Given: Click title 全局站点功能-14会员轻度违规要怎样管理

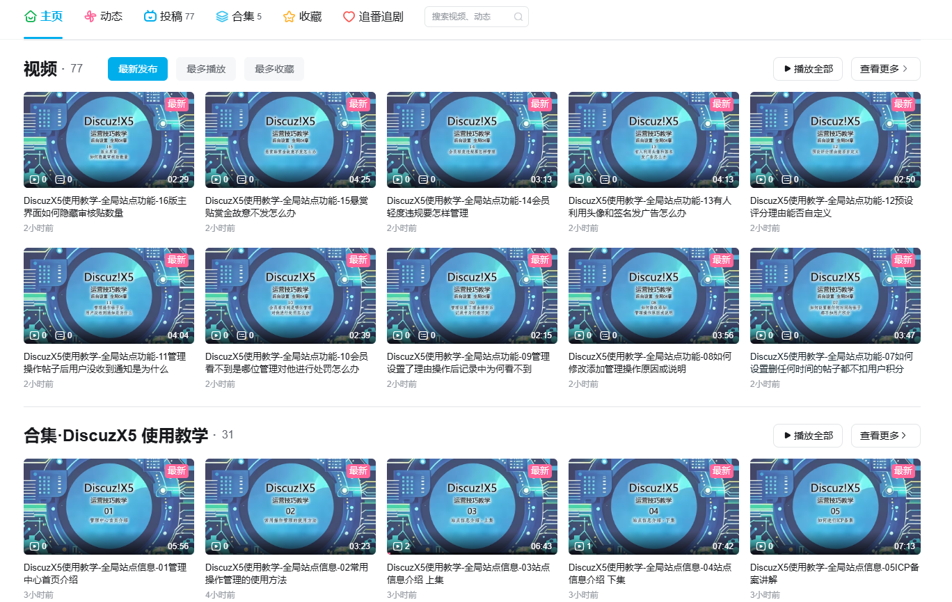Looking at the screenshot, I should tap(468, 207).
